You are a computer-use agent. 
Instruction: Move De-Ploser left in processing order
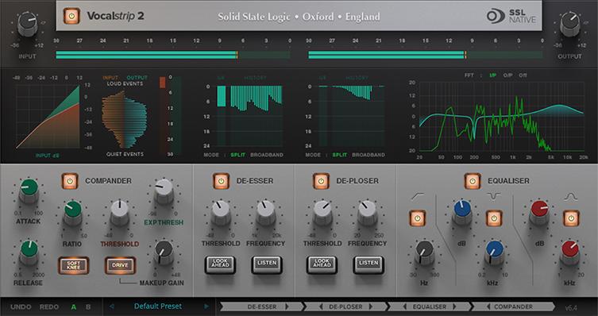(x=321, y=306)
